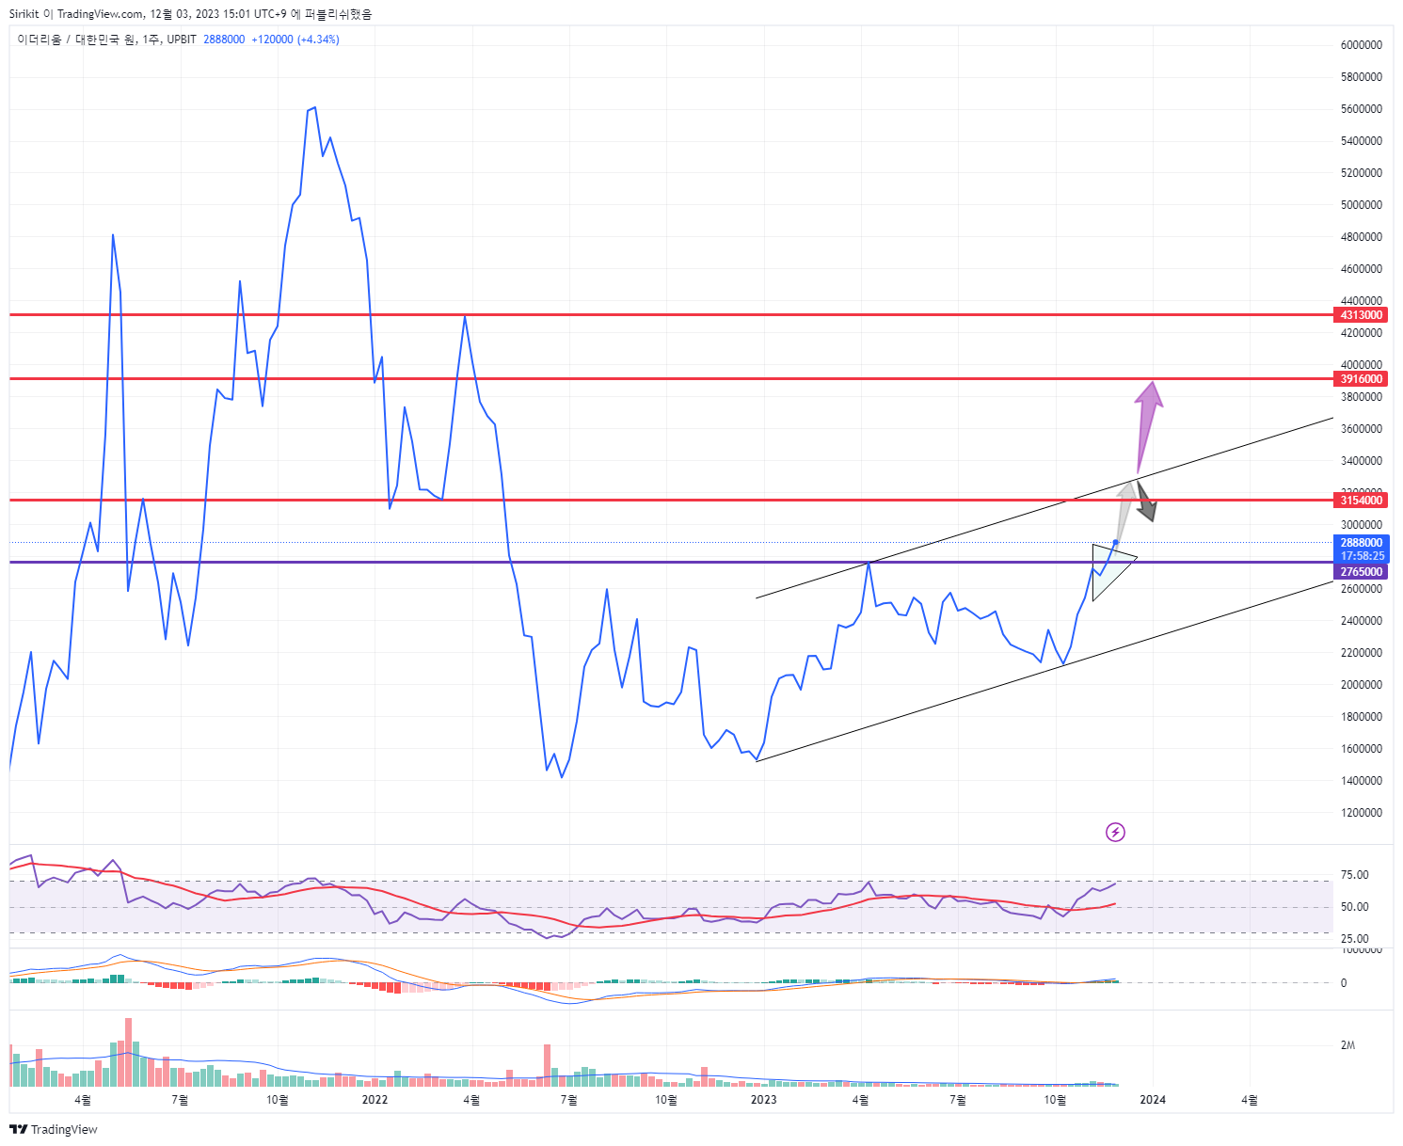Click the 25.00 RSI scale label

1354,939
